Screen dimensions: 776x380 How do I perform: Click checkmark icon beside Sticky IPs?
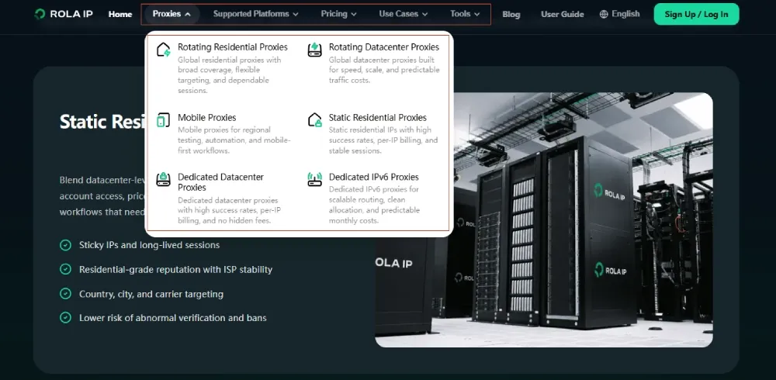(65, 245)
